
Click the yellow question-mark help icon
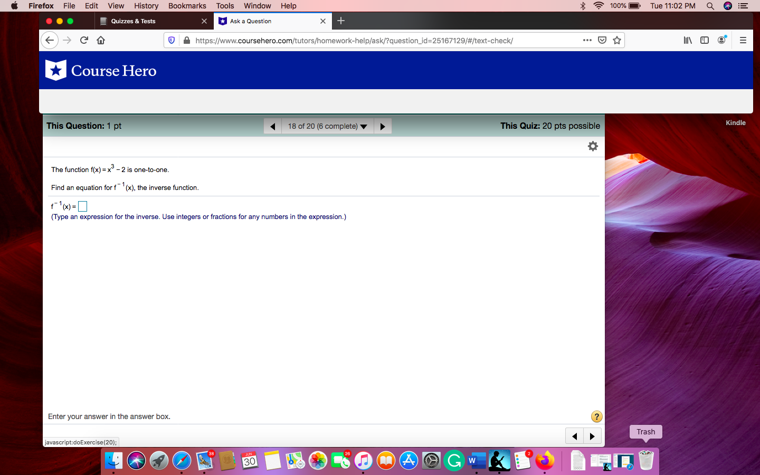pyautogui.click(x=597, y=416)
